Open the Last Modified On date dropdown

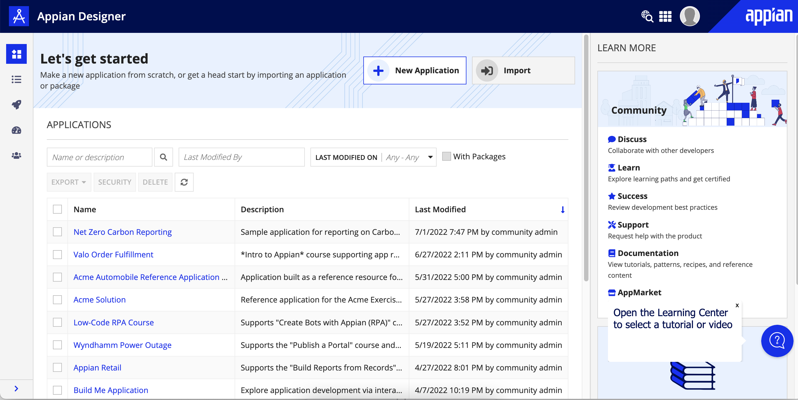tap(373, 157)
